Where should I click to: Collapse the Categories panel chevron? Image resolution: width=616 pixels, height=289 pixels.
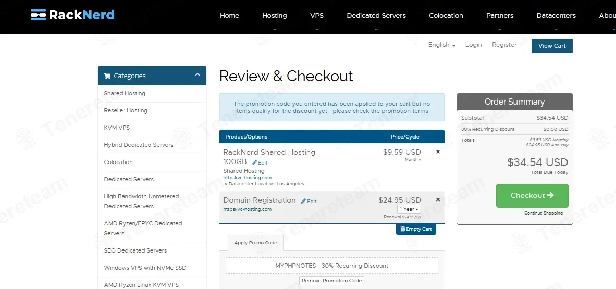point(197,74)
